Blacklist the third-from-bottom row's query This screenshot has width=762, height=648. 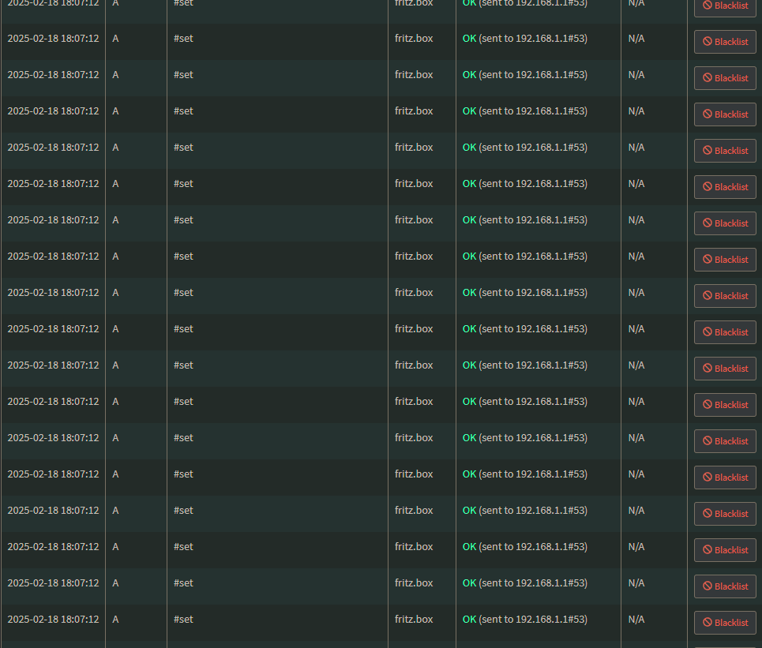[725, 550]
